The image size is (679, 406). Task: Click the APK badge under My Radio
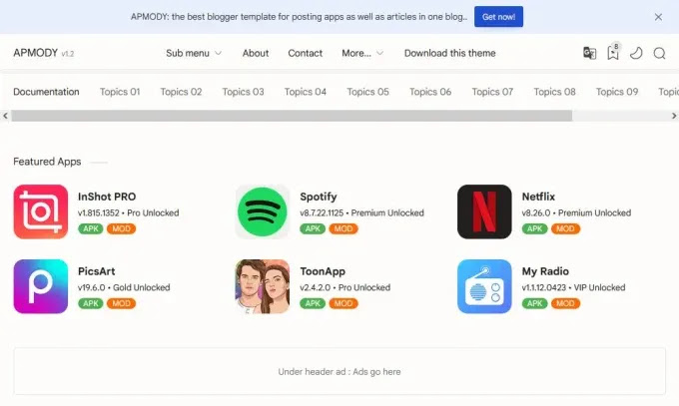click(534, 303)
